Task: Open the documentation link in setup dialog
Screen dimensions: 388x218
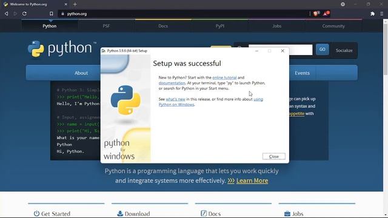Action: tap(172, 83)
